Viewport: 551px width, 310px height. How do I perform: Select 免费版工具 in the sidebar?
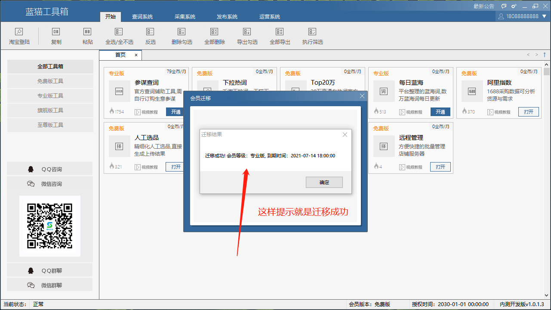coord(50,81)
